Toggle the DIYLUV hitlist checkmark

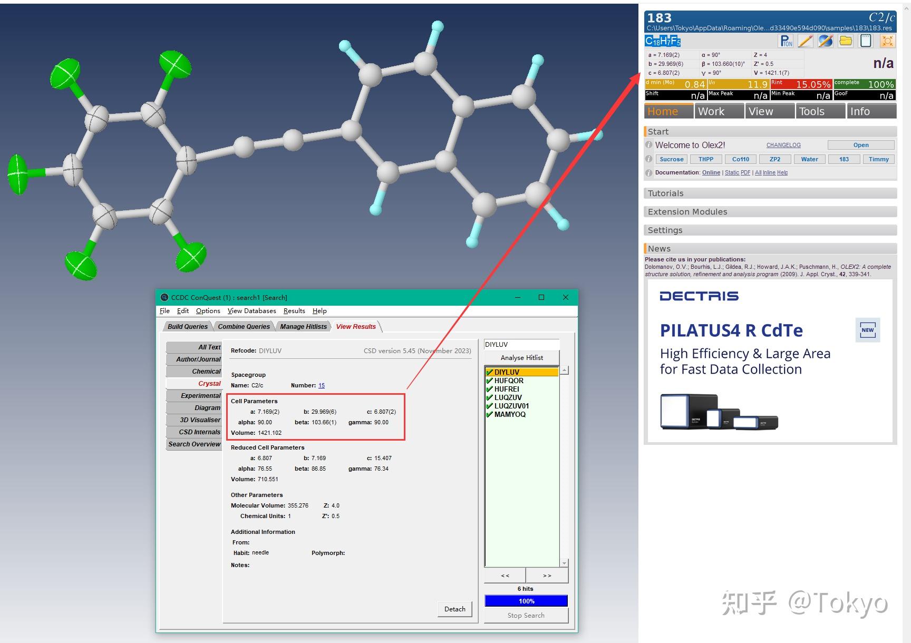pyautogui.click(x=490, y=372)
